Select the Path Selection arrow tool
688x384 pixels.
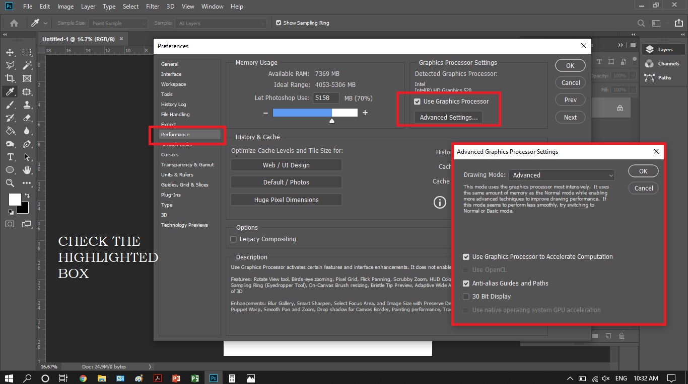(x=27, y=157)
